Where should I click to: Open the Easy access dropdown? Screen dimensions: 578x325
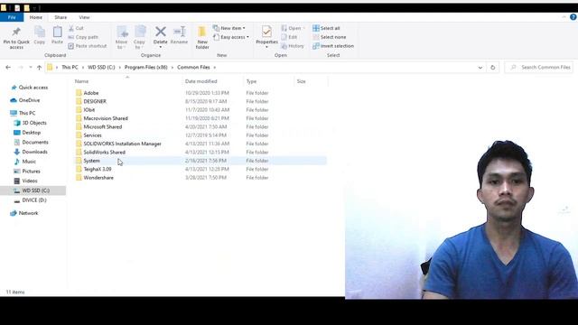(231, 37)
